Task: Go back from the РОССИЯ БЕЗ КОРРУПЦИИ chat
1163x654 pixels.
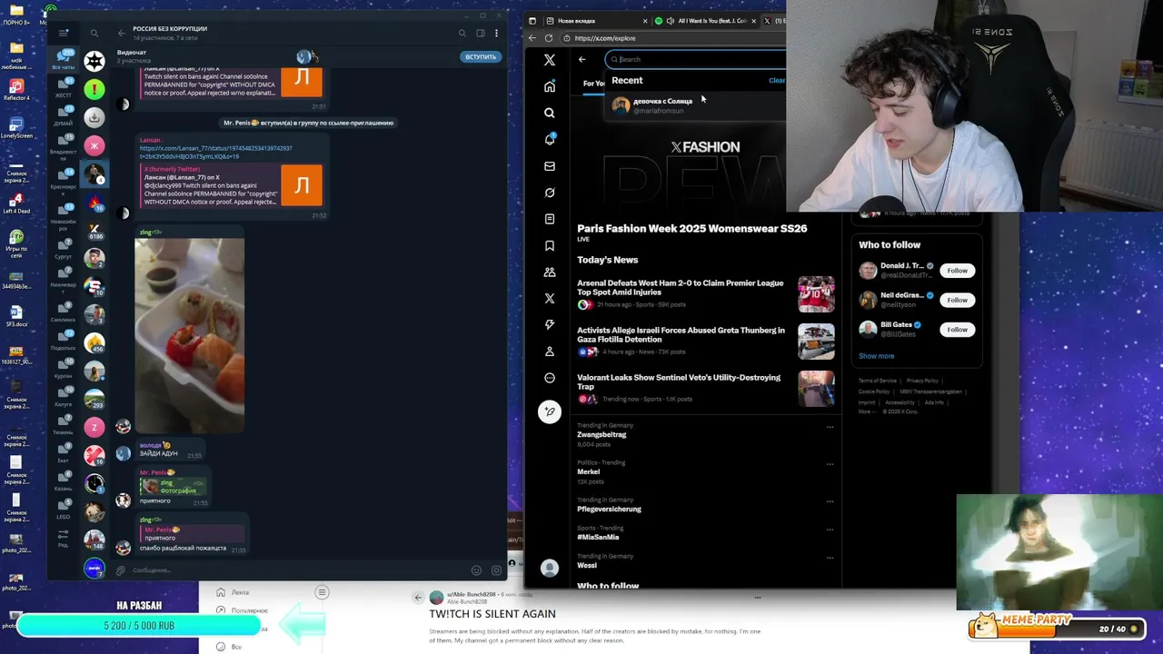Action: tap(122, 33)
